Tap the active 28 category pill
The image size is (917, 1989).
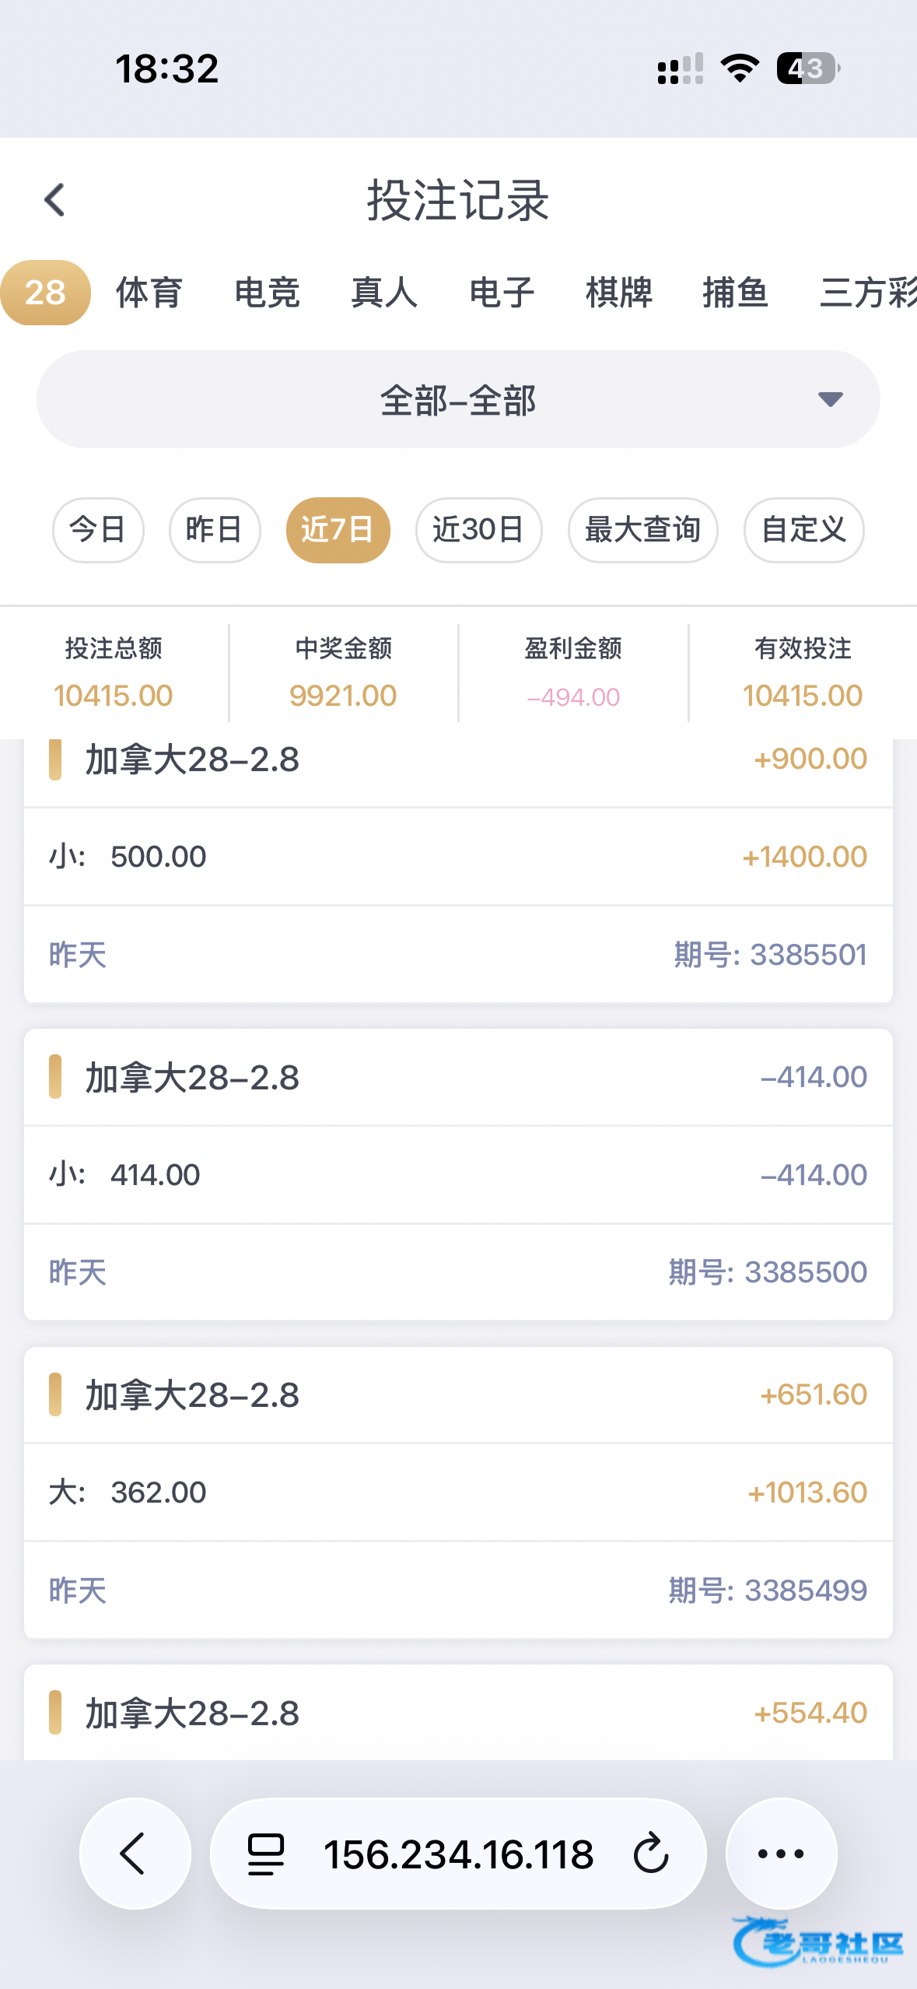point(45,293)
